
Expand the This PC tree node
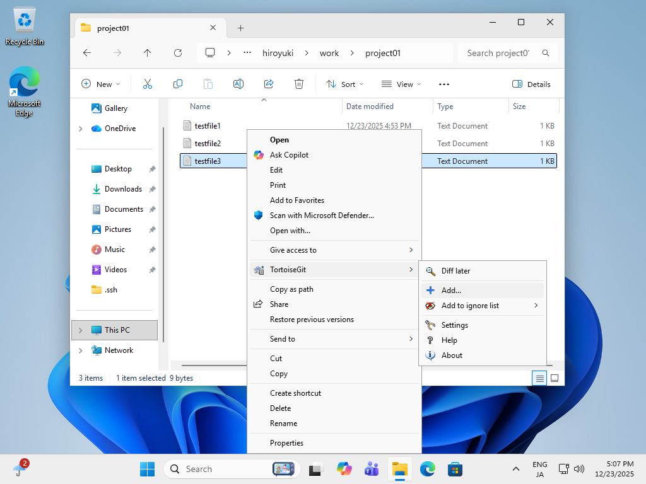click(x=80, y=330)
